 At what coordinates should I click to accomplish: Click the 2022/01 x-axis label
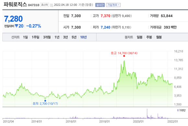coord(173,121)
